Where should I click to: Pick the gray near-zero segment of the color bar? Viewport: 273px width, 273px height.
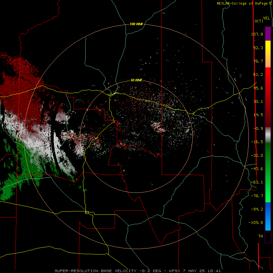tap(268, 135)
